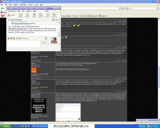Open IMVironment selector
Viewport: 160px width, 128px height.
[24, 38]
